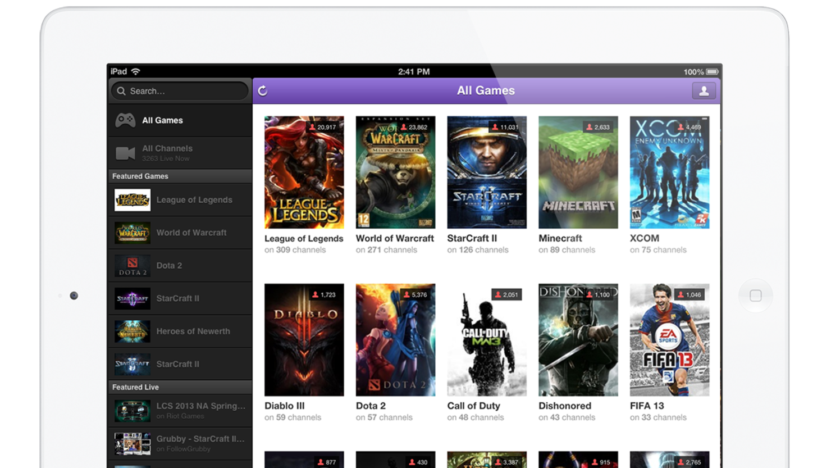Viewport: 831px width, 468px height.
Task: Tap the magnifying glass in the search bar
Action: [x=121, y=90]
